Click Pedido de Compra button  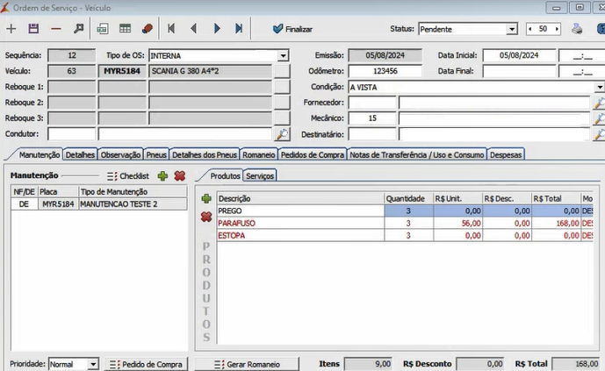[146, 364]
